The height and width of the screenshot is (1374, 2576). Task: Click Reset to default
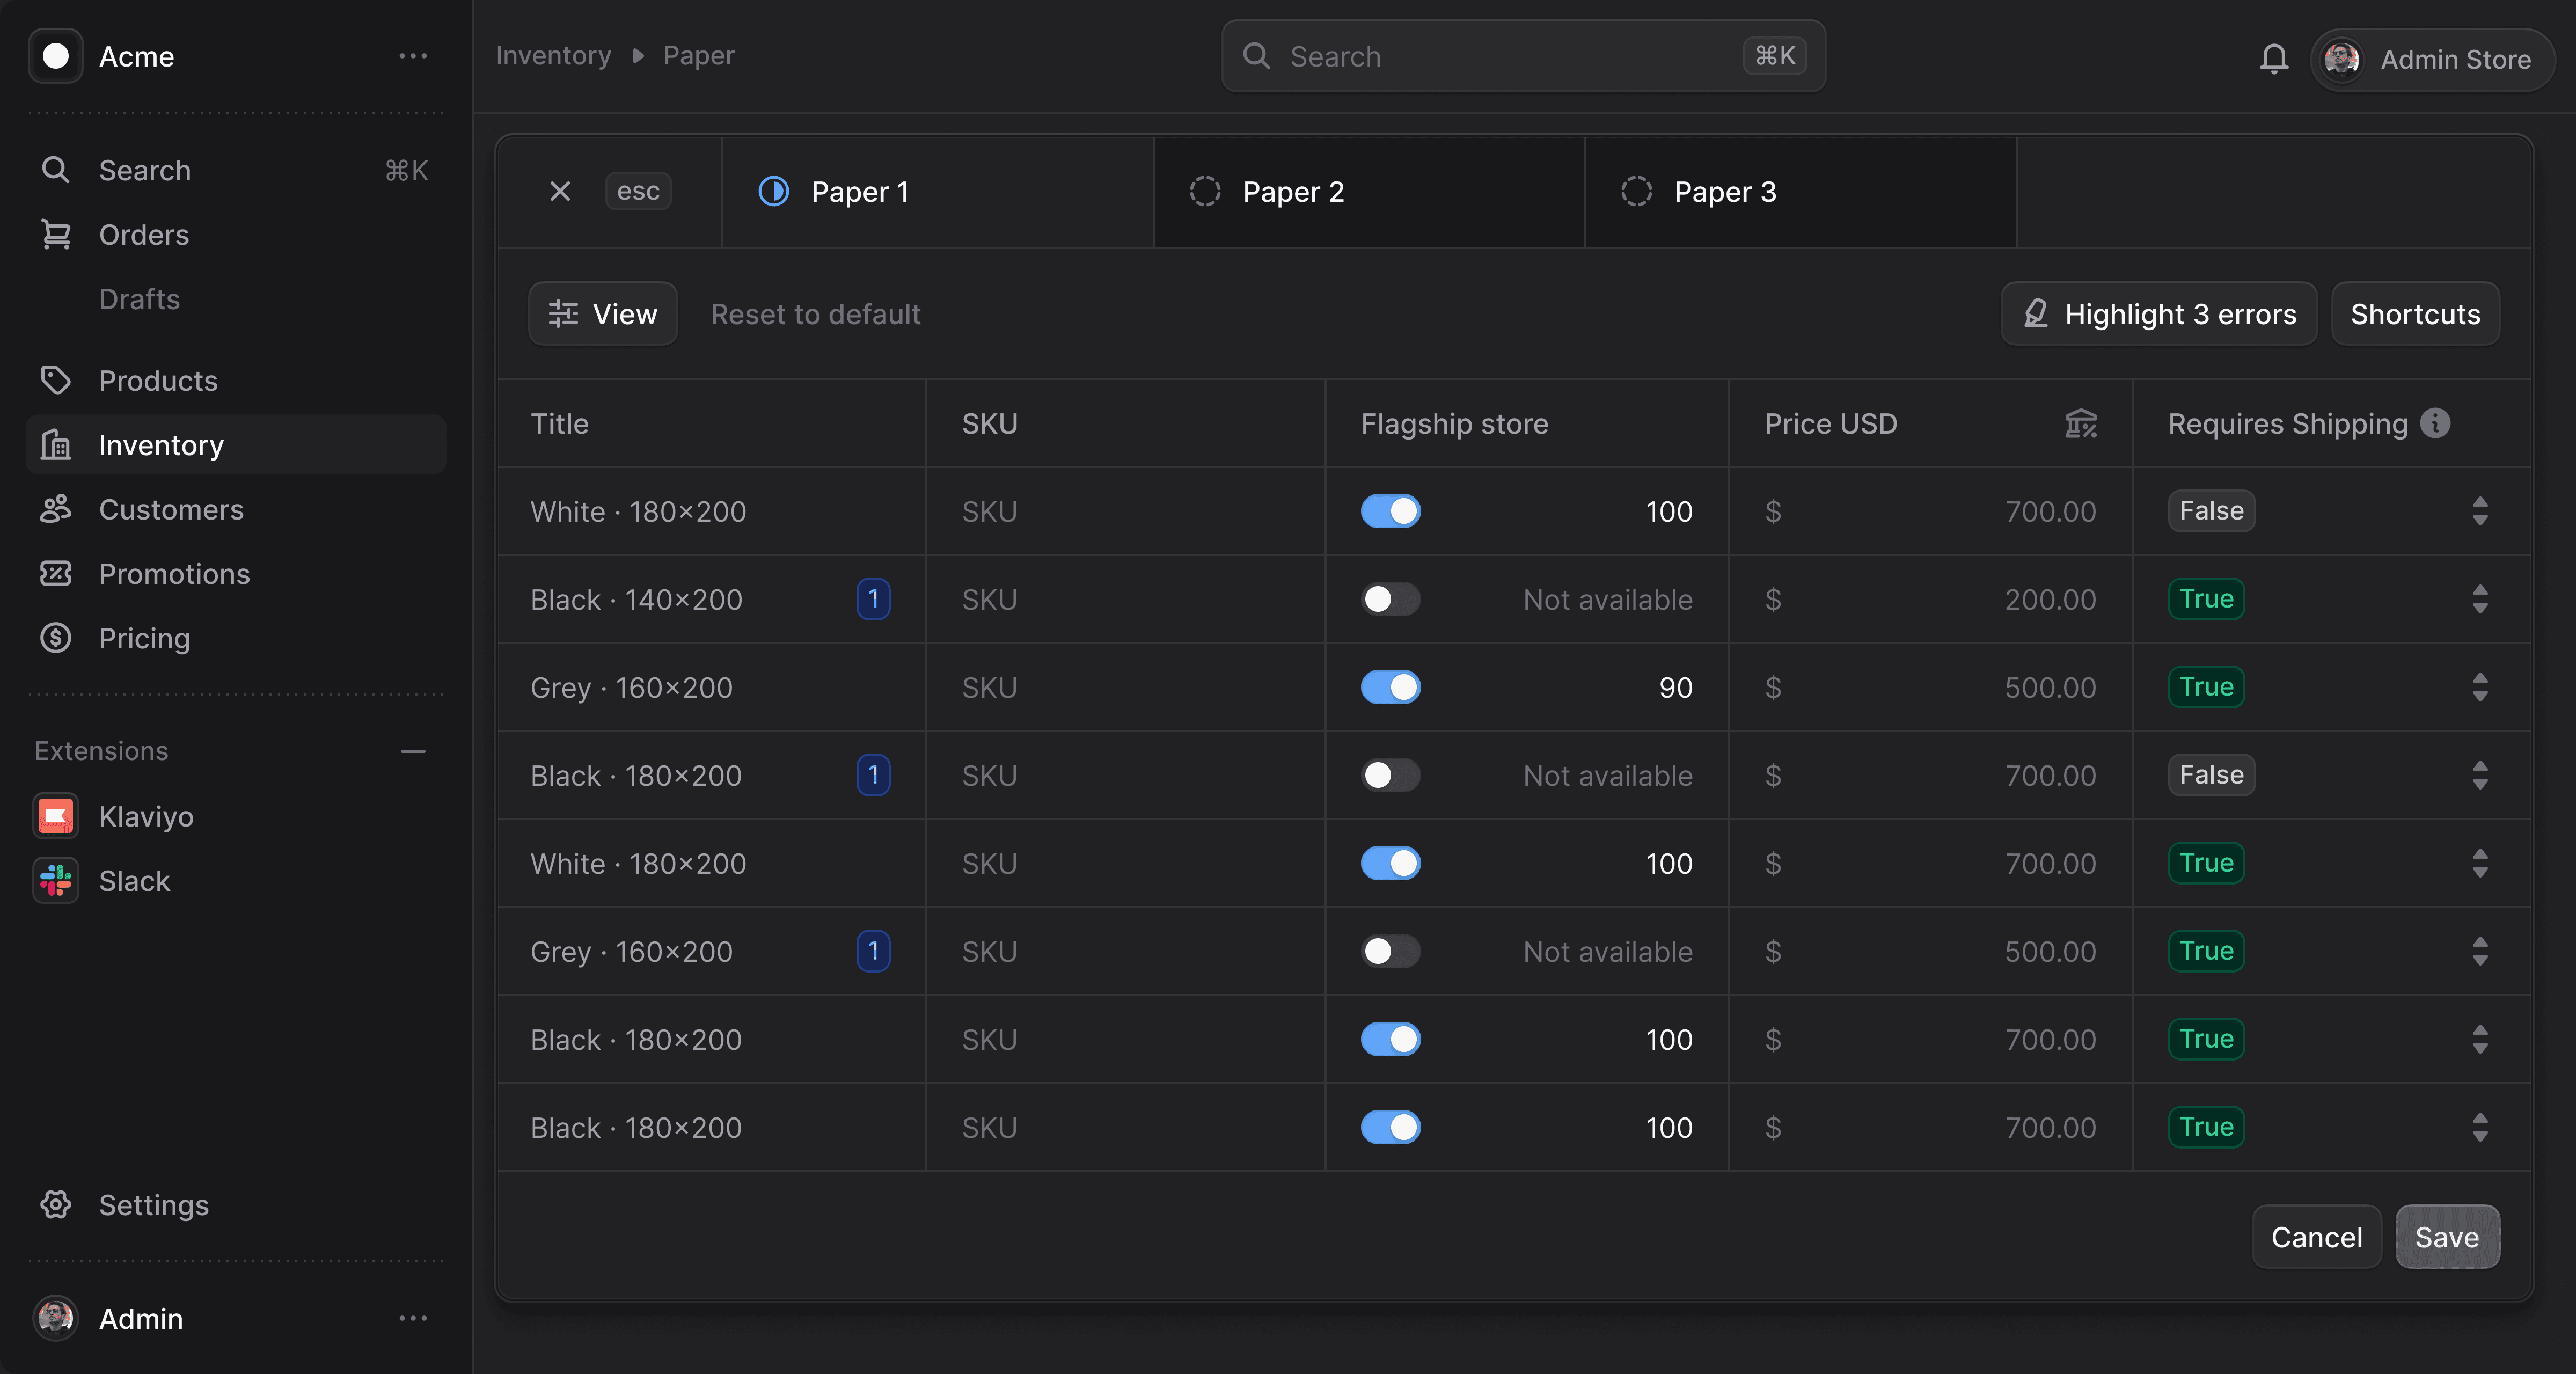pos(816,313)
